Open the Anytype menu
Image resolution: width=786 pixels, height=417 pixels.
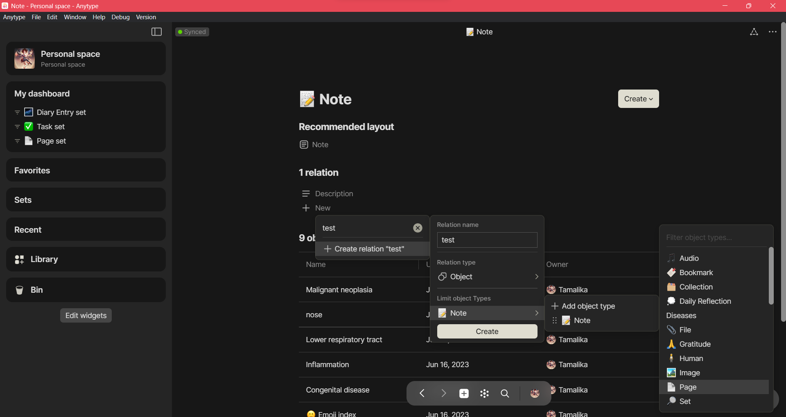pyautogui.click(x=14, y=17)
